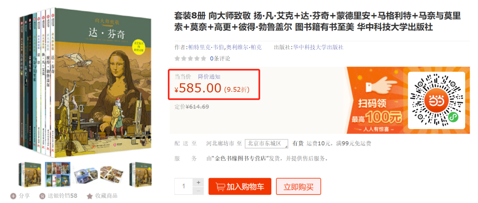478x203 pixels.
Task: Open the delivery region dropdown 北京市东城区
Action: tap(267, 144)
